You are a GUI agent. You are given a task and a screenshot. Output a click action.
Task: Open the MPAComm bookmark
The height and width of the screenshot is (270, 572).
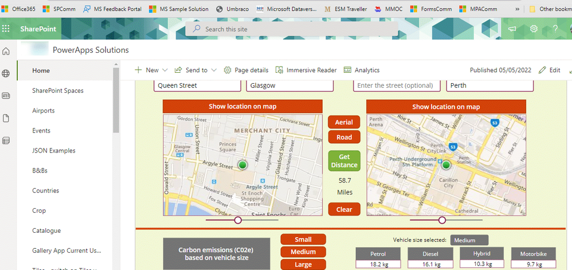478,9
